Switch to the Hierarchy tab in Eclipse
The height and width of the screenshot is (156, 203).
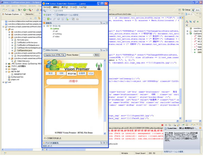point(29,14)
